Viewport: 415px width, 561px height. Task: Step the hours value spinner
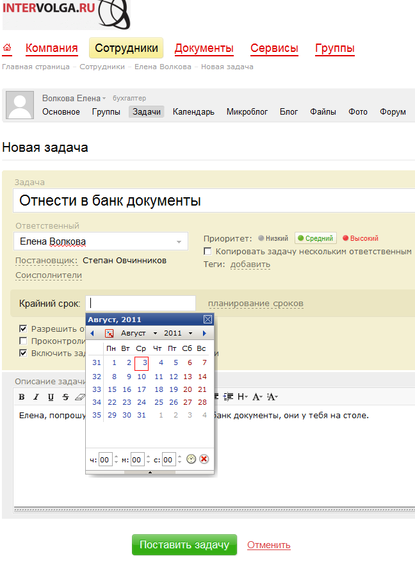coord(116,459)
